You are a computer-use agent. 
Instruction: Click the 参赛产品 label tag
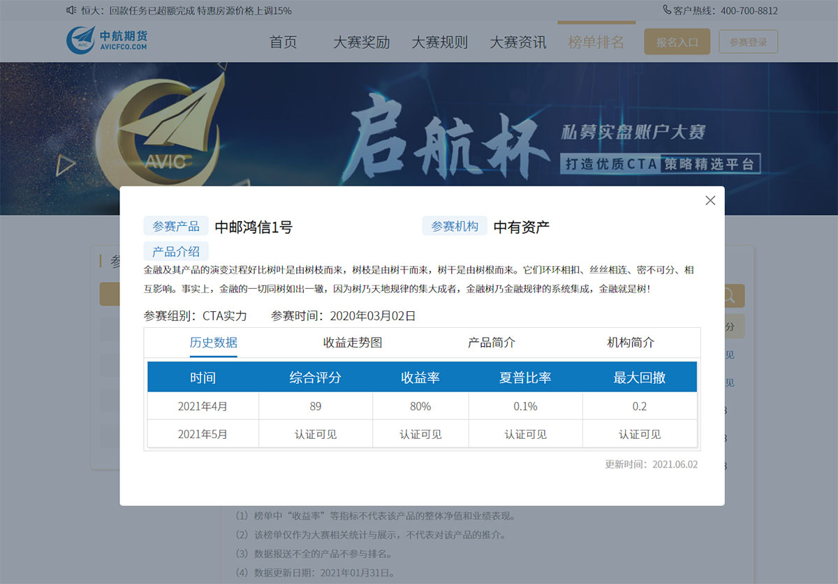176,226
